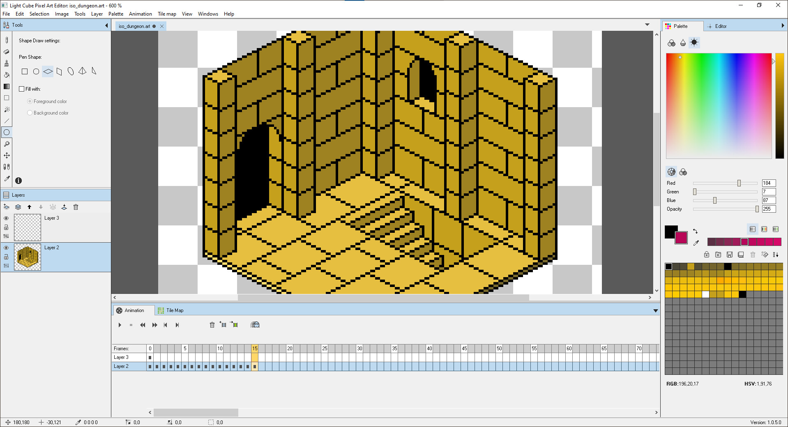The height and width of the screenshot is (427, 788).
Task: Open the Animation panel dropdown arrow
Action: 656,310
